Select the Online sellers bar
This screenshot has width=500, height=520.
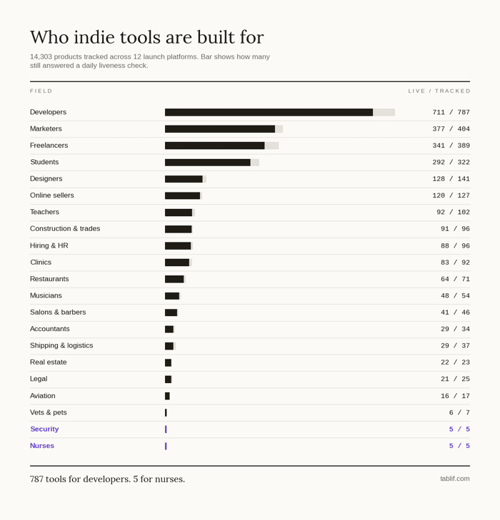click(x=184, y=195)
